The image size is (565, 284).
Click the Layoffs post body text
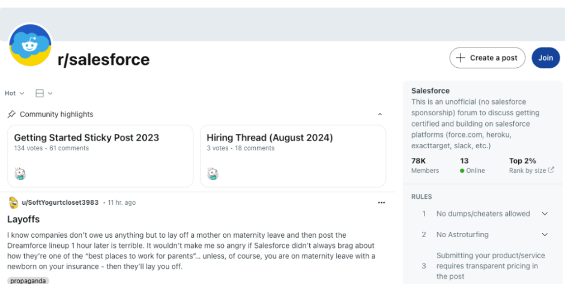point(191,251)
